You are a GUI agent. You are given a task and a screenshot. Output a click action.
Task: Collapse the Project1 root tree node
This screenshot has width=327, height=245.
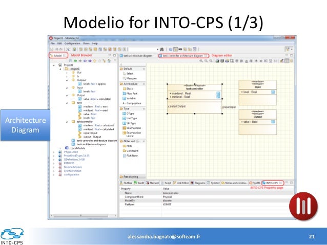click(x=54, y=65)
